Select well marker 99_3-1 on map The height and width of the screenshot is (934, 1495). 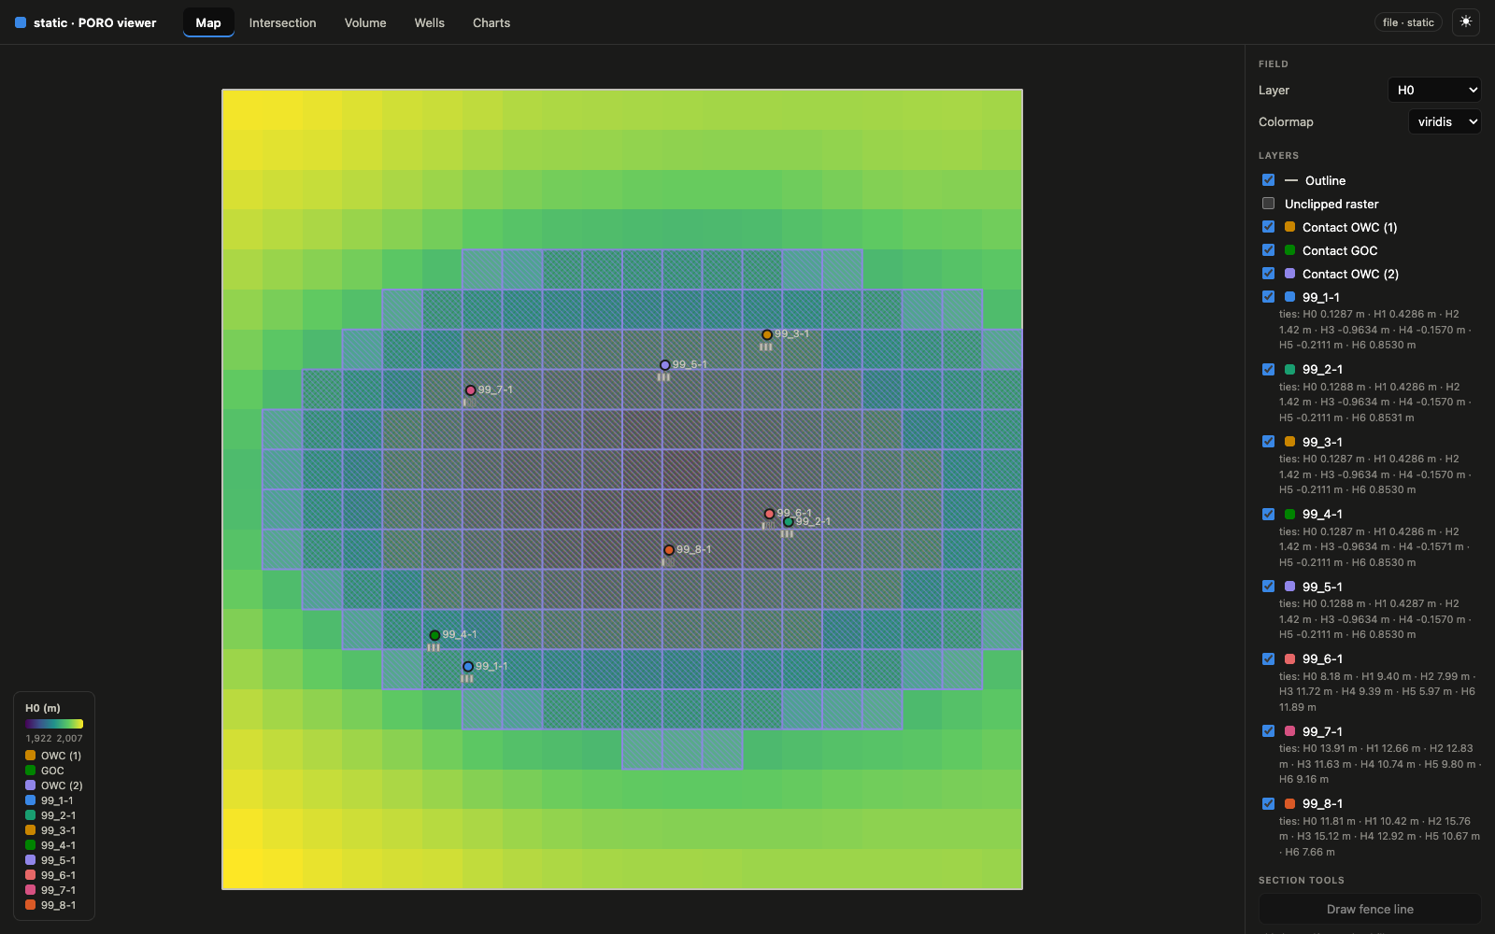pos(767,334)
